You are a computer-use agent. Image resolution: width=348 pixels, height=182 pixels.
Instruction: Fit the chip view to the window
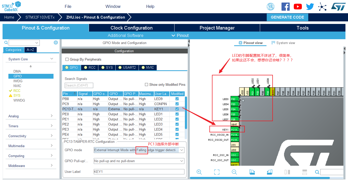click(217, 172)
